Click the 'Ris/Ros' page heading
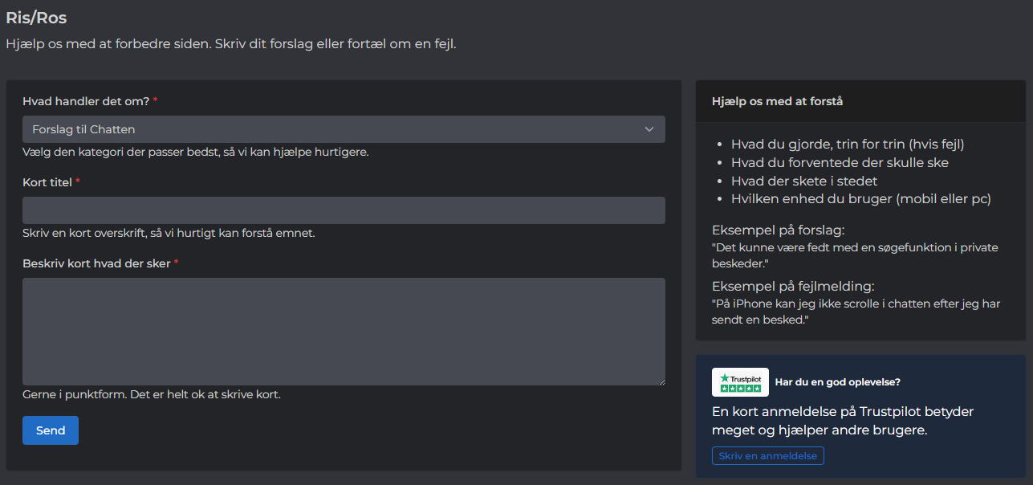1033x485 pixels. pyautogui.click(x=36, y=18)
